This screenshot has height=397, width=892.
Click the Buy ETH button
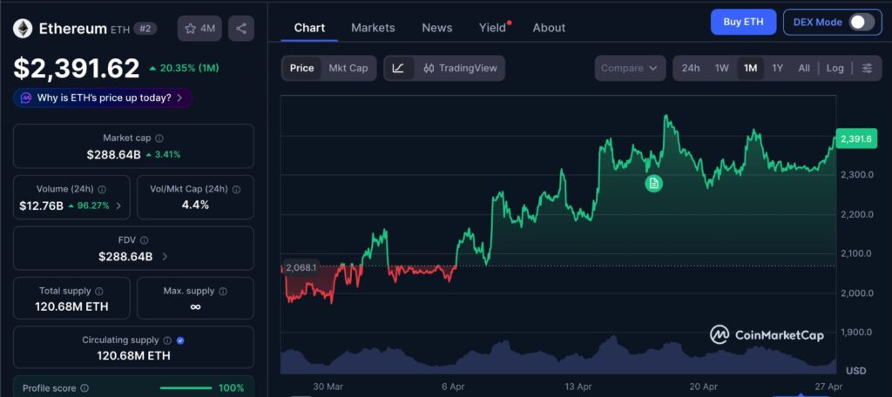click(743, 22)
